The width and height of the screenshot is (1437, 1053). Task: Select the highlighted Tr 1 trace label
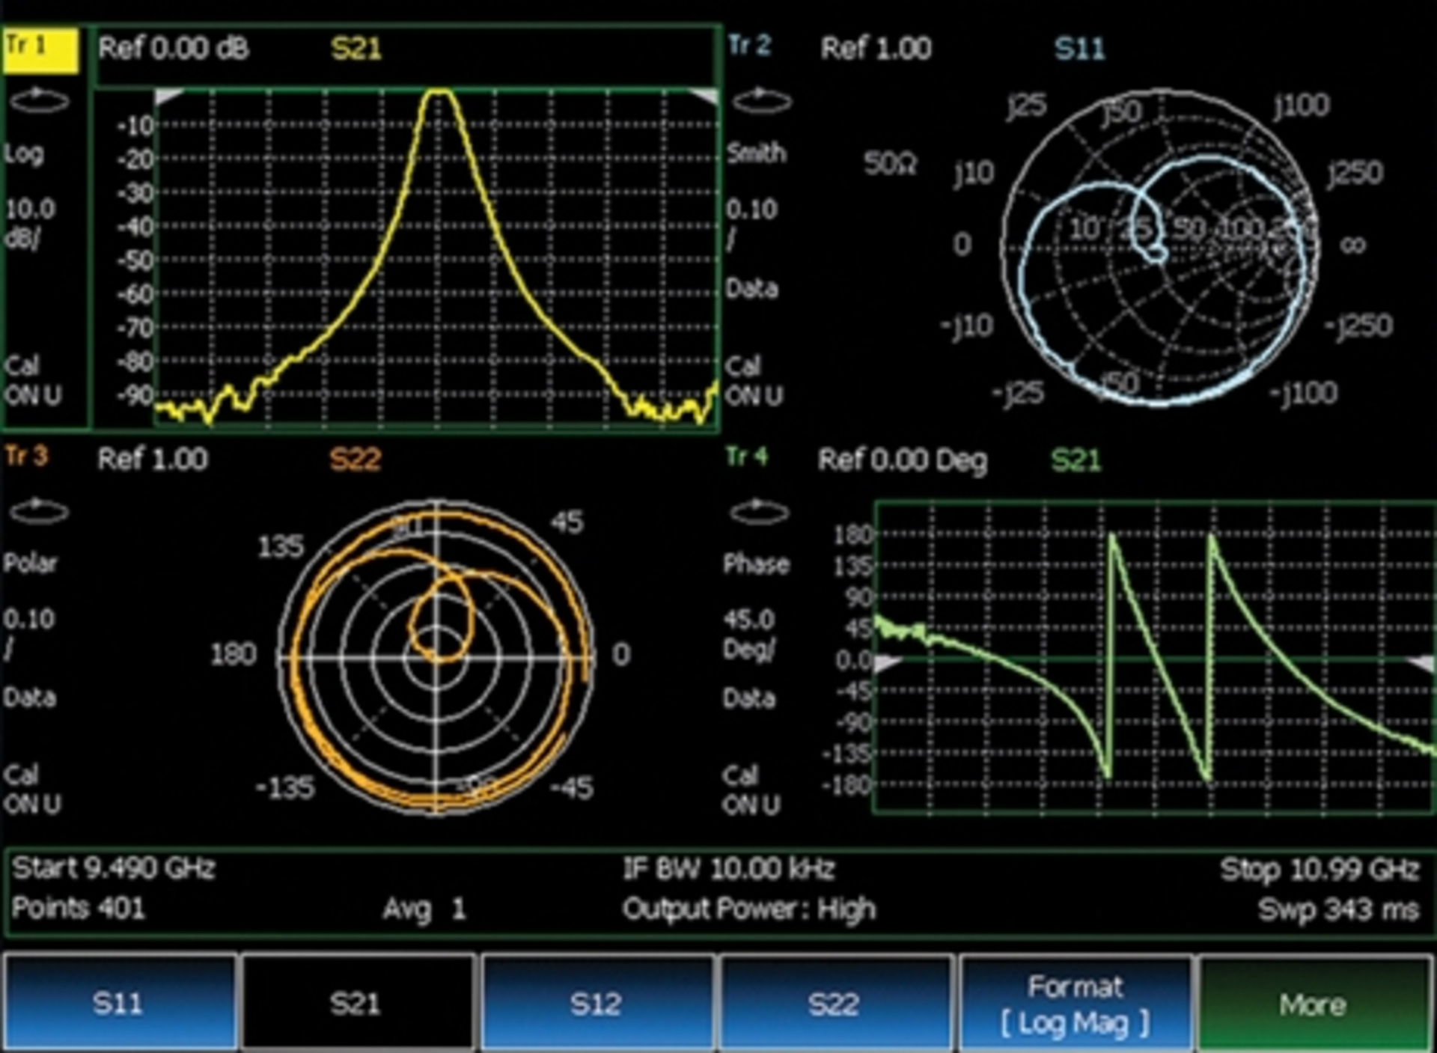pyautogui.click(x=40, y=50)
